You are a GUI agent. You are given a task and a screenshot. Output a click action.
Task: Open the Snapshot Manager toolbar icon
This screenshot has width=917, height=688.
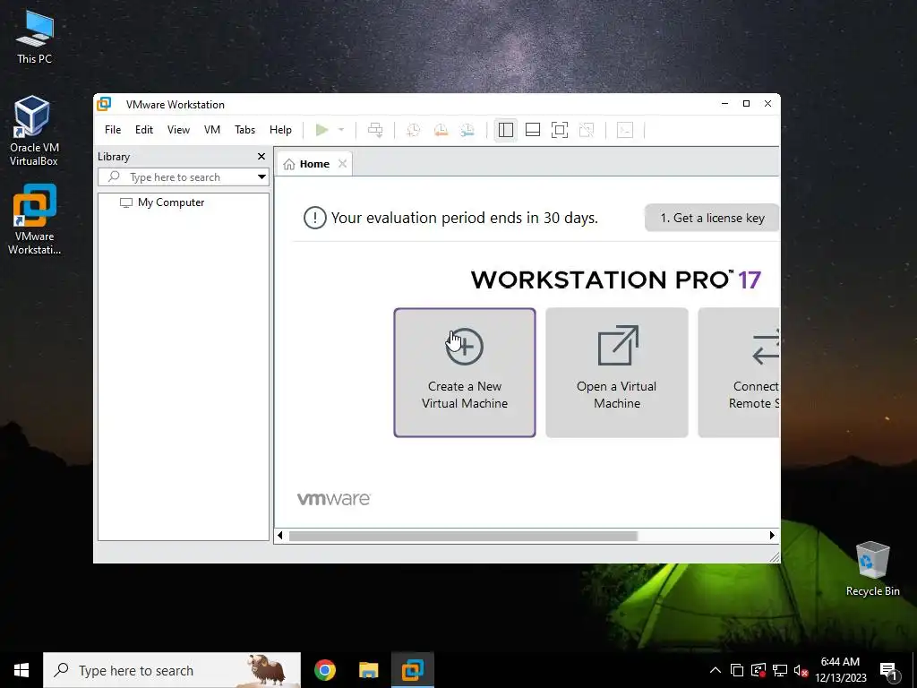coord(467,130)
